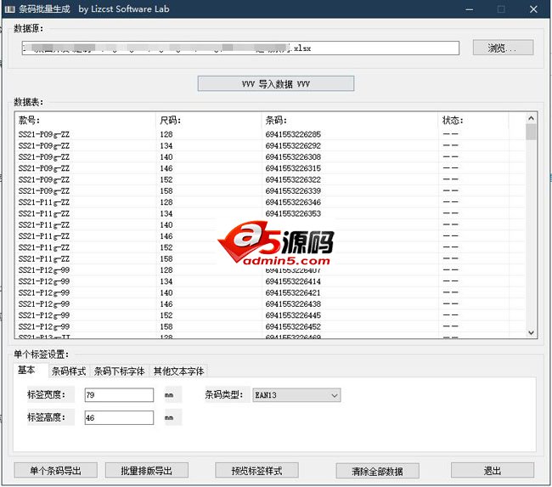The height and width of the screenshot is (487, 552).
Task: Open the 条码类型 EAN13 dropdown
Action: pos(296,395)
